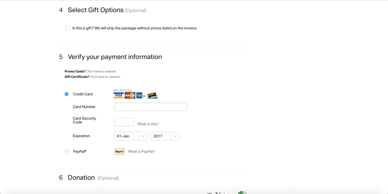Click the Visa card logo
The image size is (388, 194).
pyautogui.click(x=119, y=95)
